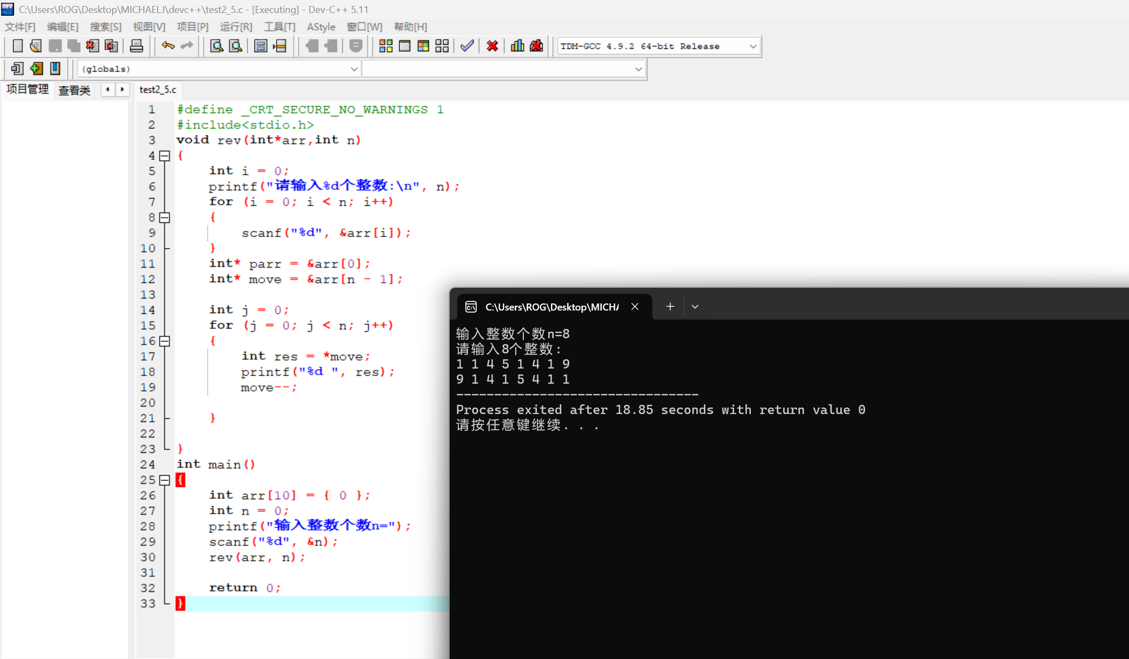
Task: Switch to the 查看类 tab
Action: click(x=74, y=90)
